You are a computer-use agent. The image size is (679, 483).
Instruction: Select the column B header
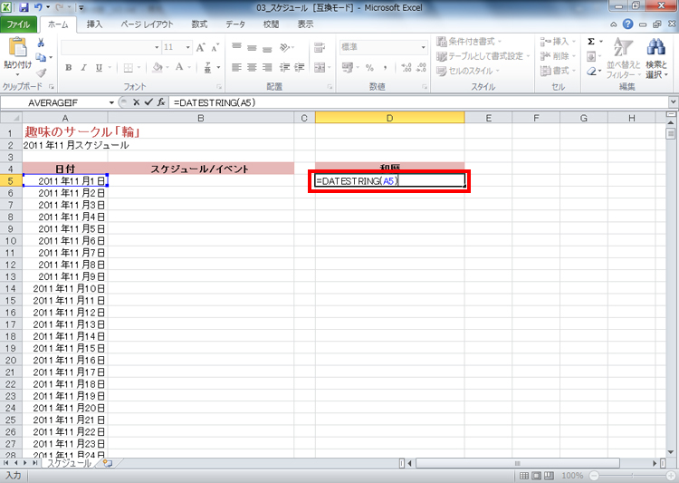[x=200, y=118]
